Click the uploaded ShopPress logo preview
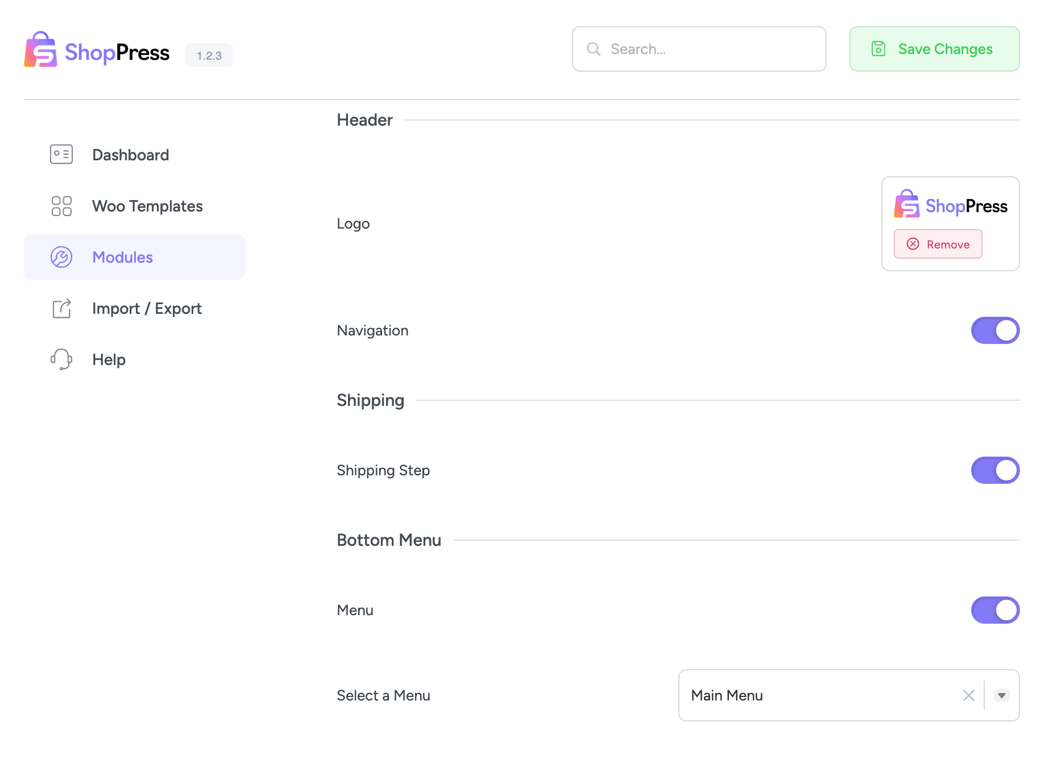1053x763 pixels. [950, 205]
